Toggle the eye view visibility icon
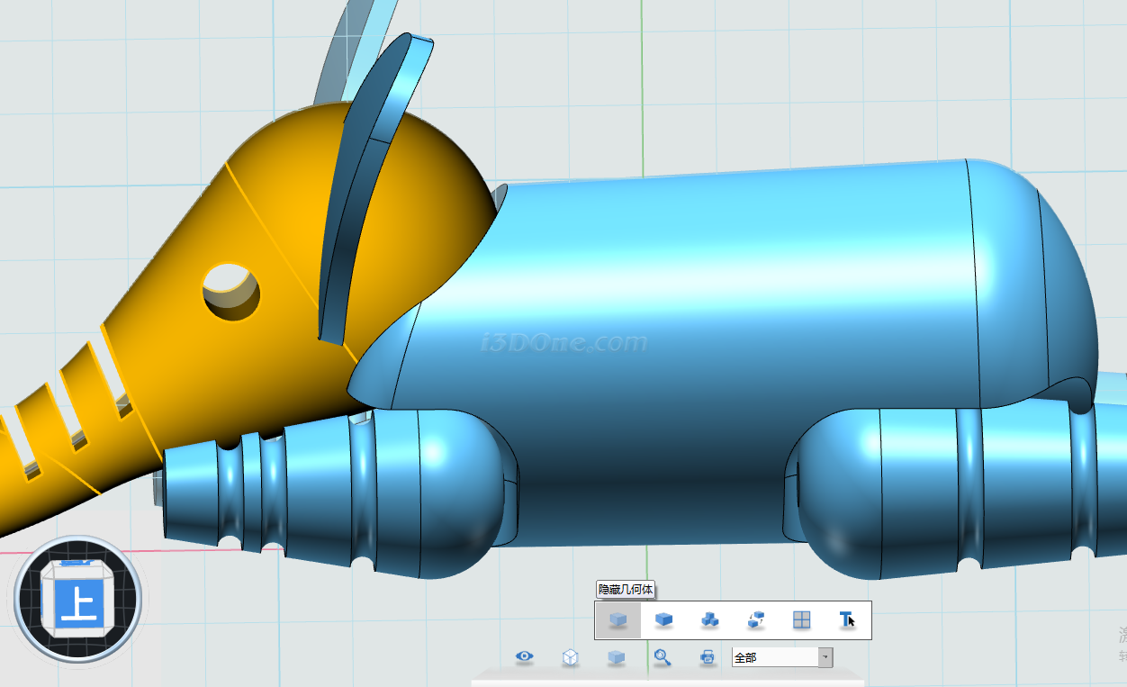Screen dimensions: 1127x687 click(525, 657)
